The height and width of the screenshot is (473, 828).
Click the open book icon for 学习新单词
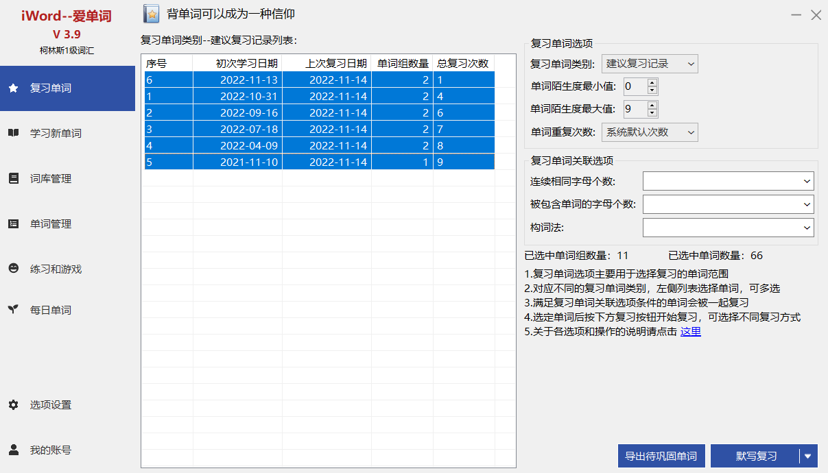[13, 133]
